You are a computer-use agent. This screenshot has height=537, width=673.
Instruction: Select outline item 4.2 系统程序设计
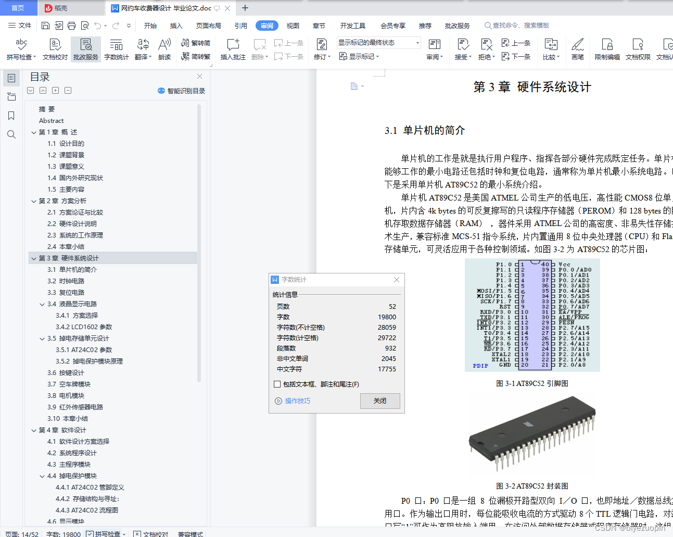click(72, 453)
